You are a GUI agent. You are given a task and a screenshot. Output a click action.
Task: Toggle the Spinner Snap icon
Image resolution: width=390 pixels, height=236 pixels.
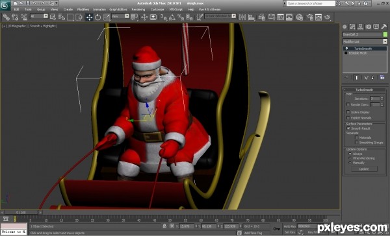point(190,17)
